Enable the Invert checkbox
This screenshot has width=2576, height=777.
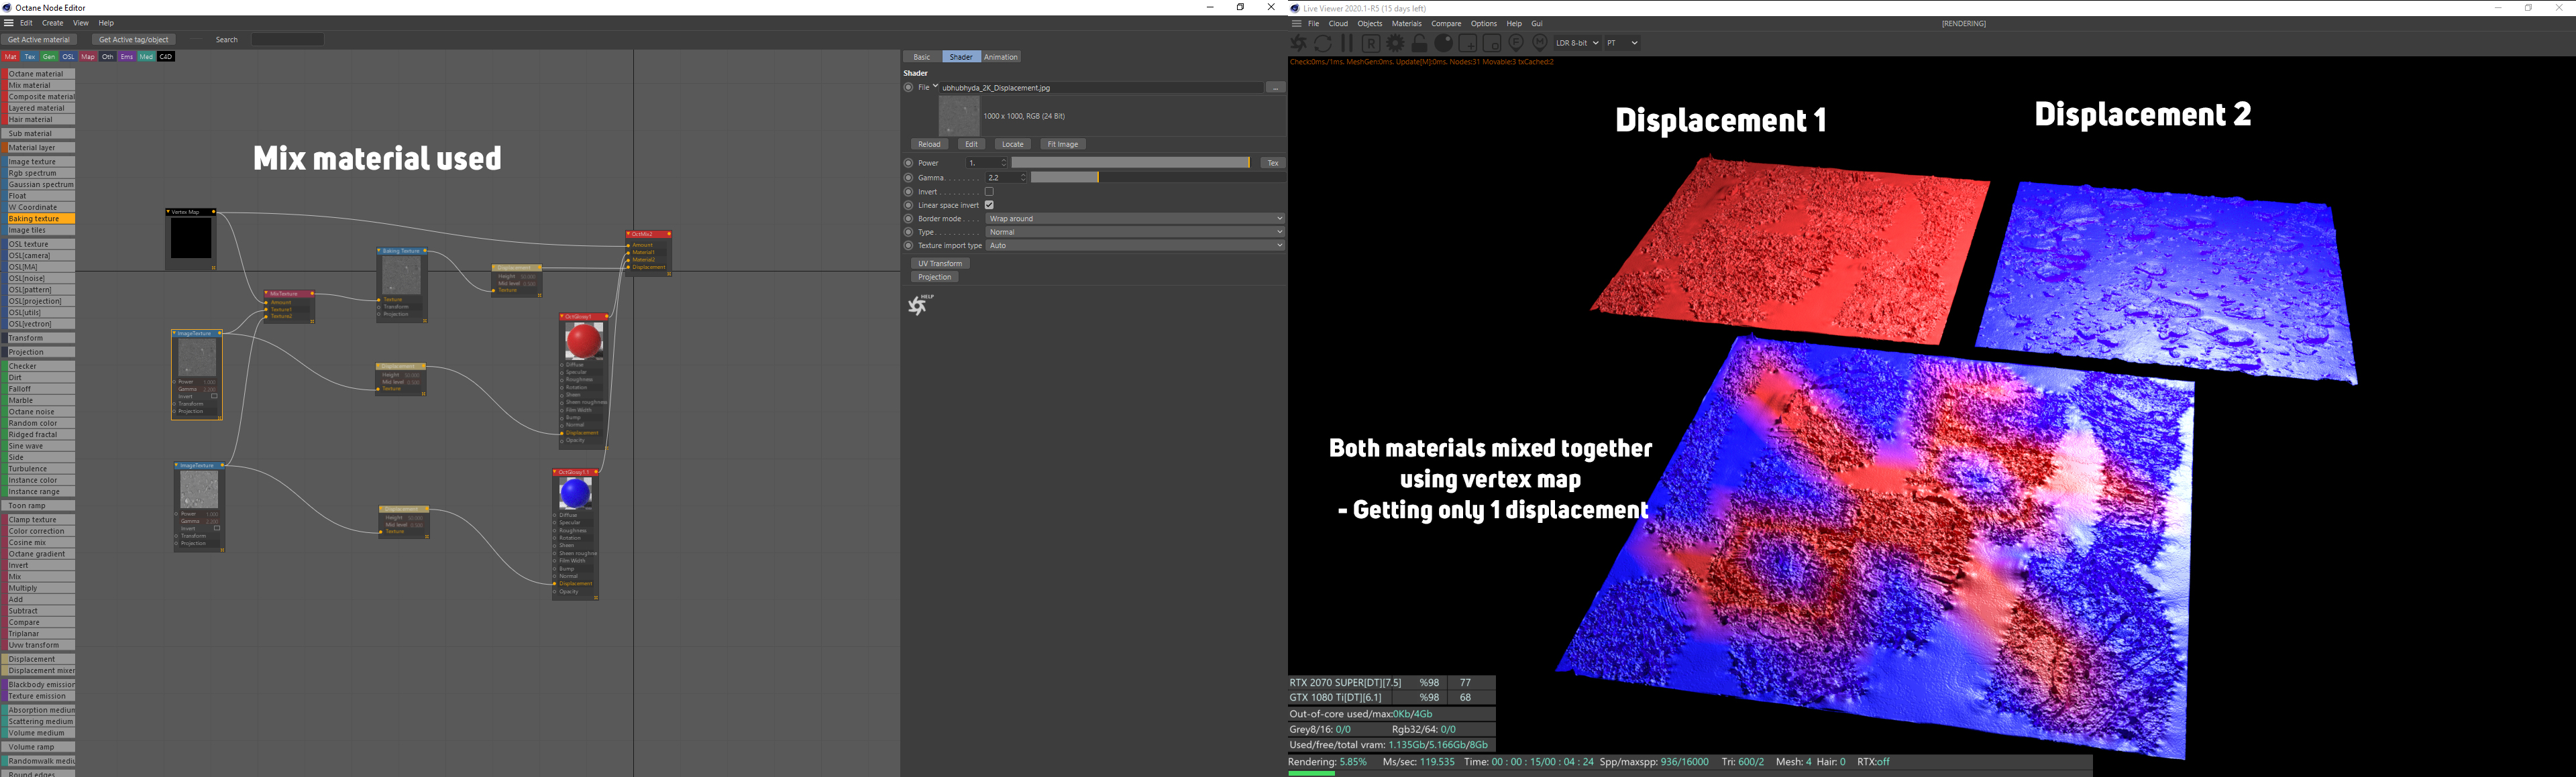coord(989,192)
